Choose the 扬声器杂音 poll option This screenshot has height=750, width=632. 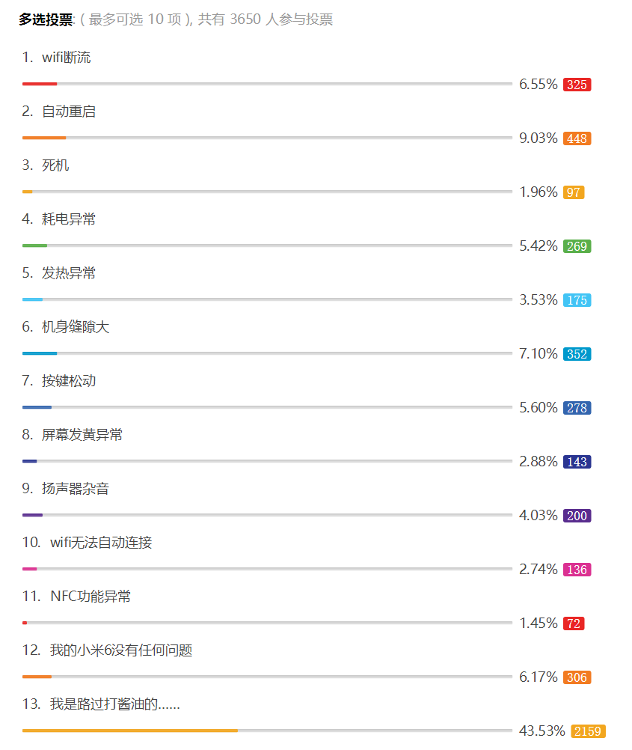coord(76,489)
